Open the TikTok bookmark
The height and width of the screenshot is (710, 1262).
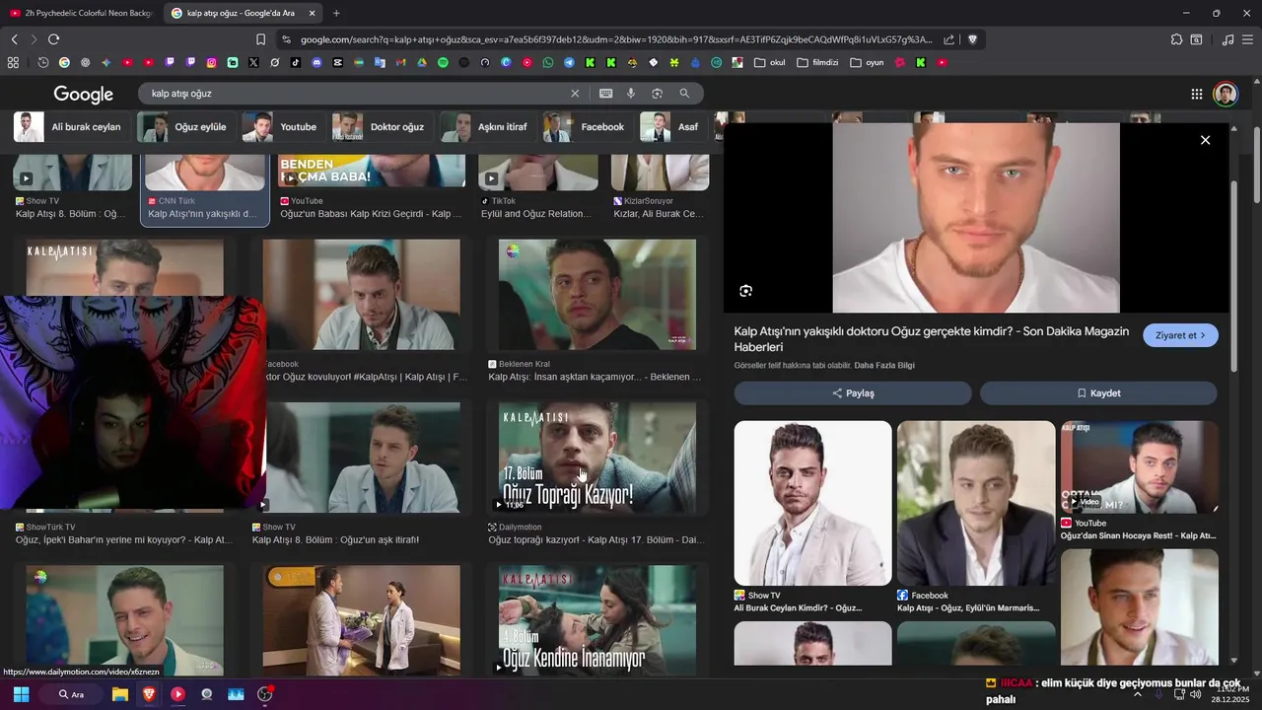coord(296,62)
